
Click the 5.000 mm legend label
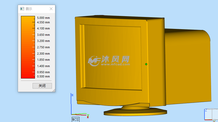pos(43,18)
